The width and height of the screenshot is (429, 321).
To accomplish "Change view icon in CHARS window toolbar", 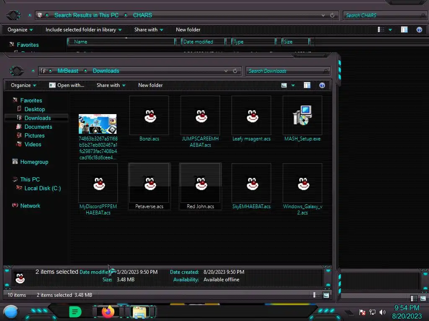I will tap(381, 30).
